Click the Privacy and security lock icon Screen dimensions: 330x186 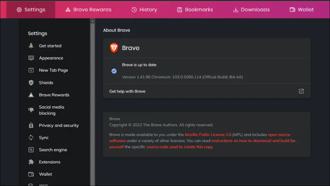31,125
